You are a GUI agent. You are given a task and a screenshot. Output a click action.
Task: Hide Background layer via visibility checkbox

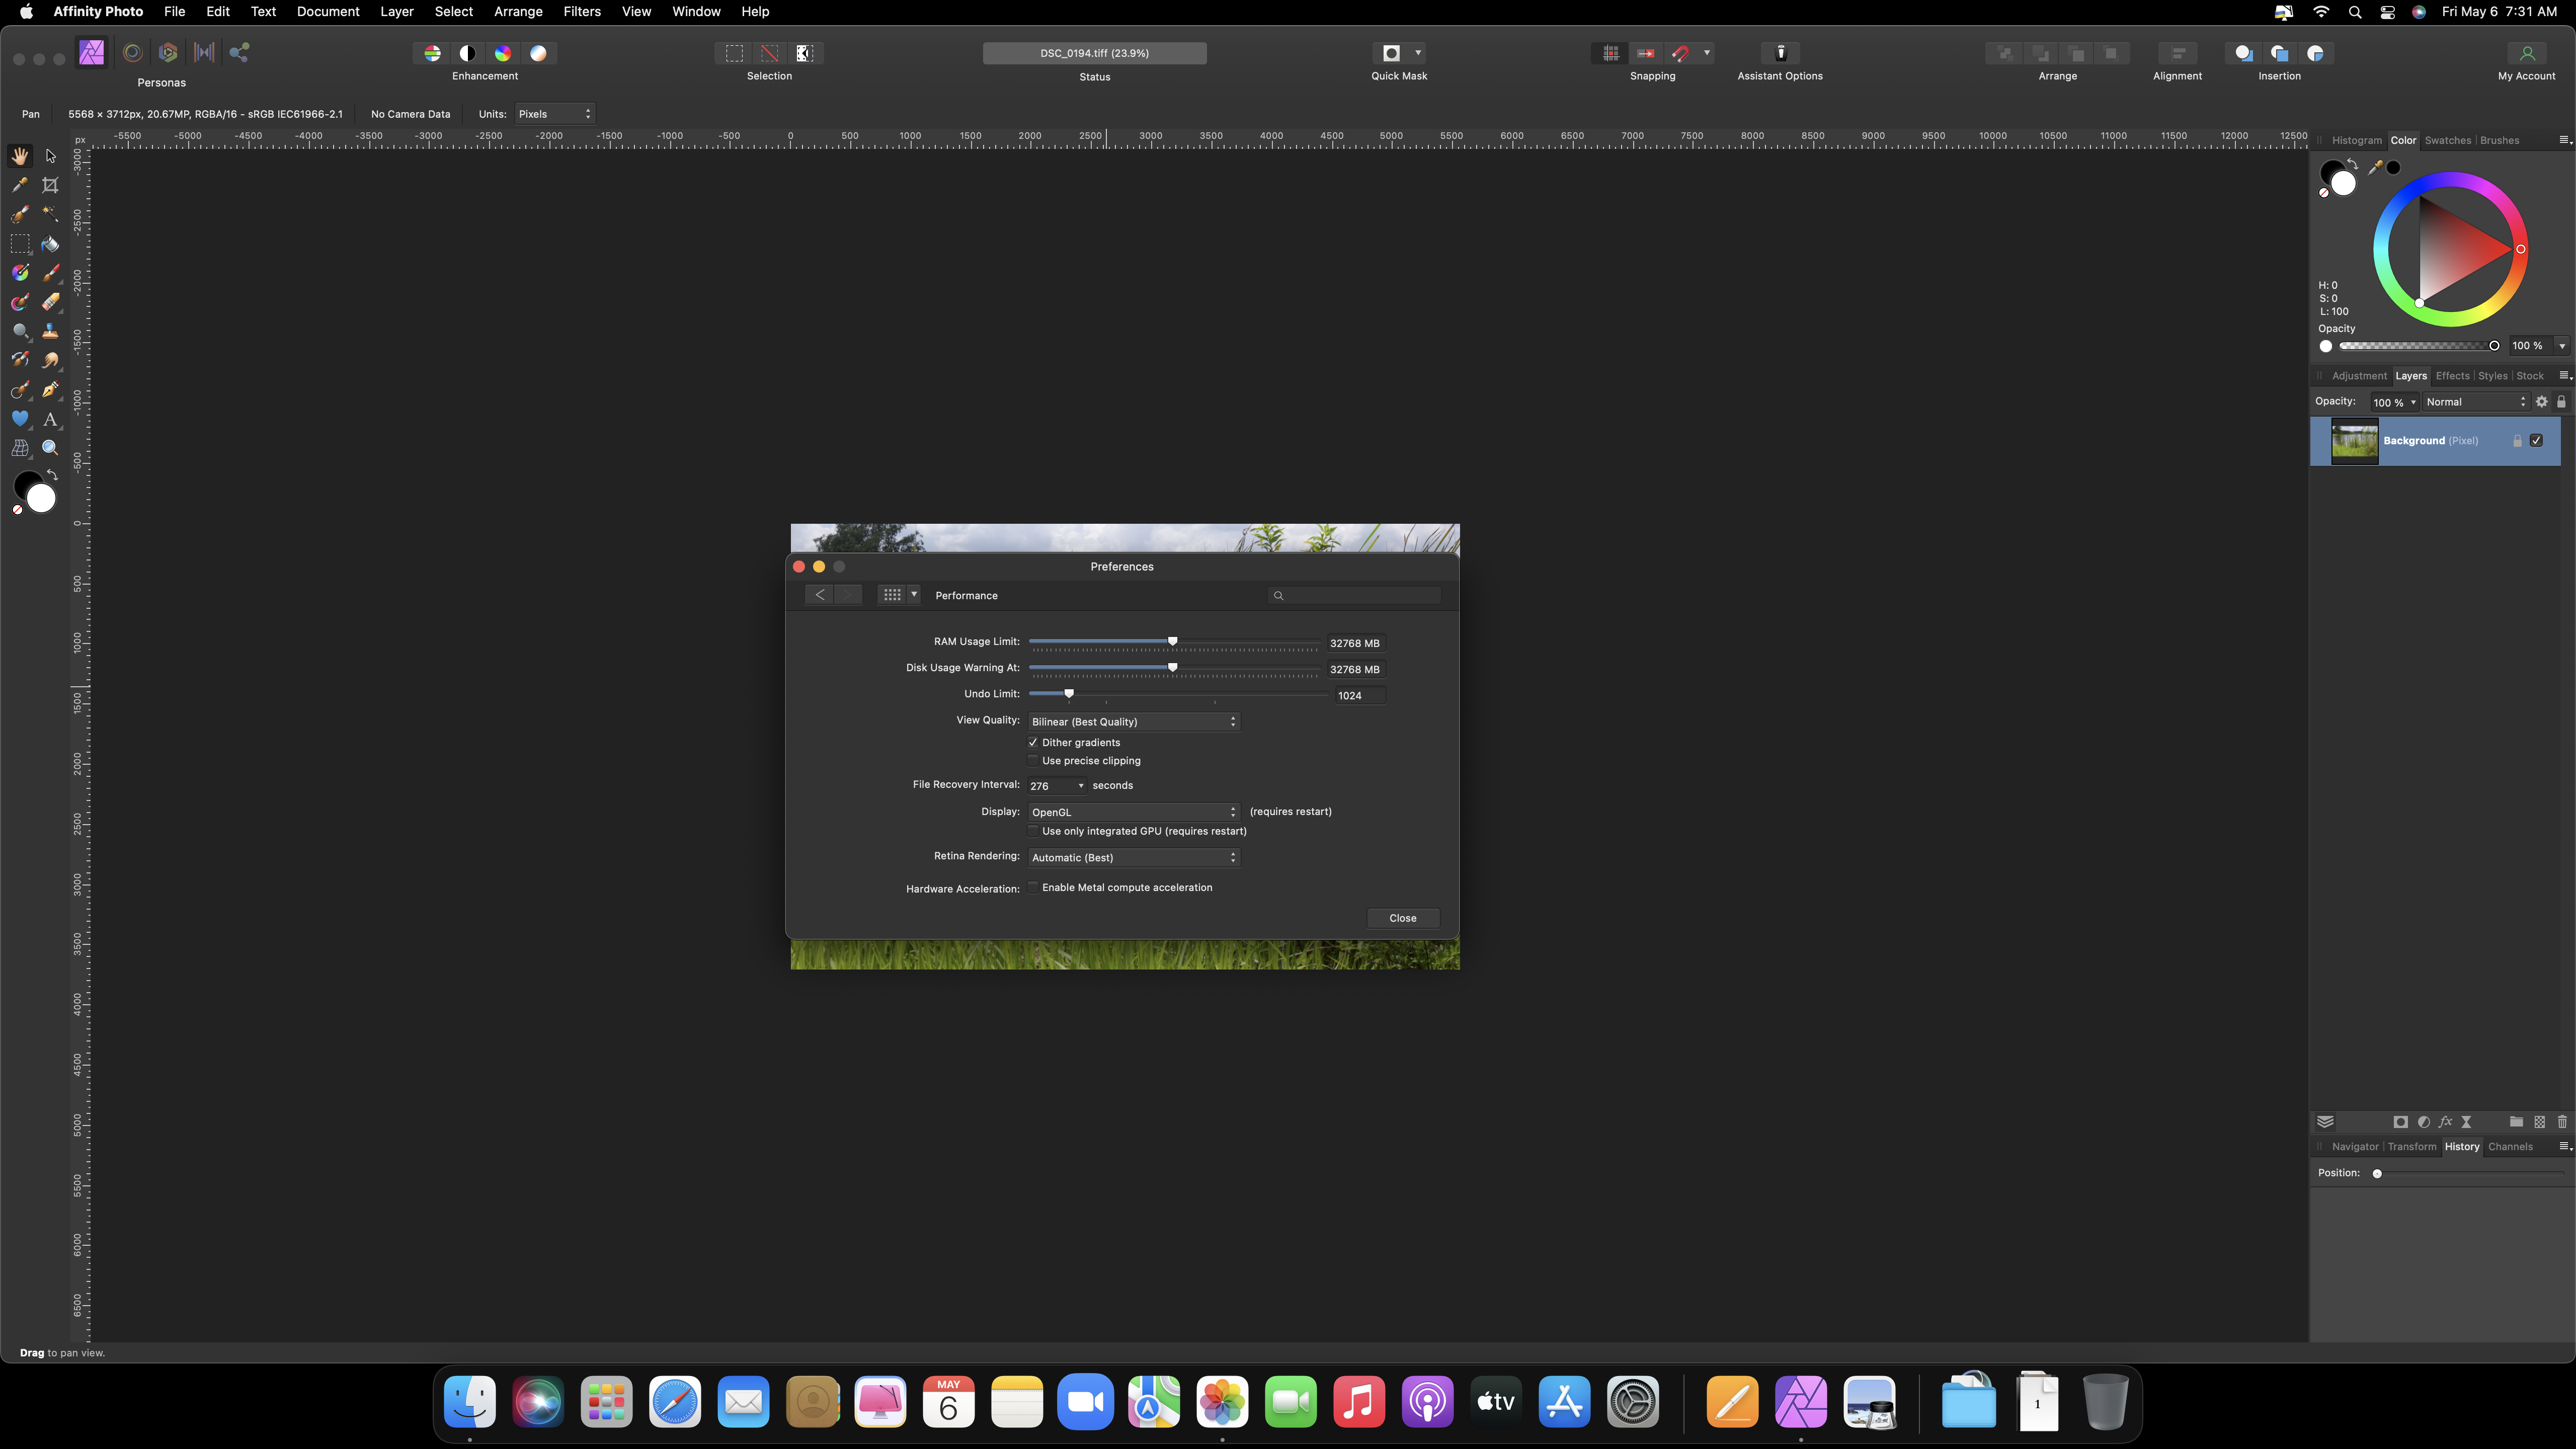point(2536,440)
